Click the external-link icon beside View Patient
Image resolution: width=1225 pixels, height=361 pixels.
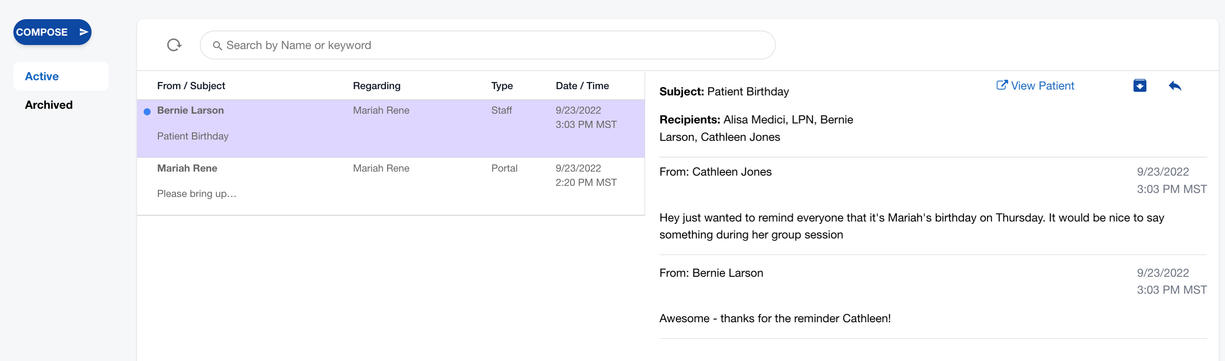(x=1001, y=85)
